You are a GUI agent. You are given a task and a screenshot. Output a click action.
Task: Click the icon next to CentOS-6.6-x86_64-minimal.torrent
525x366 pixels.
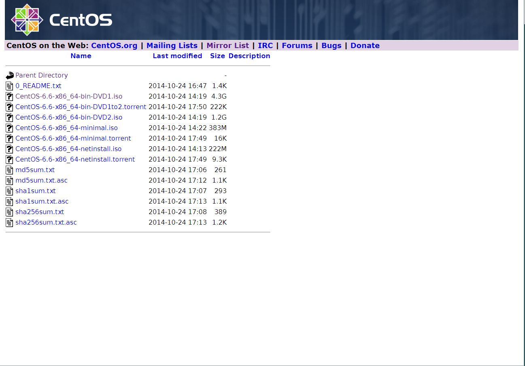click(9, 138)
